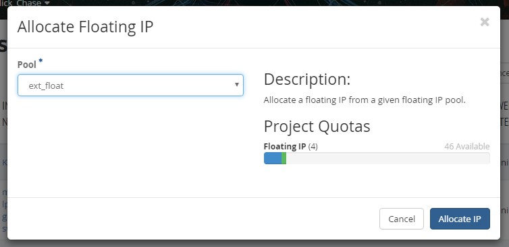Click the Description heading
509x247 pixels.
[x=307, y=79]
